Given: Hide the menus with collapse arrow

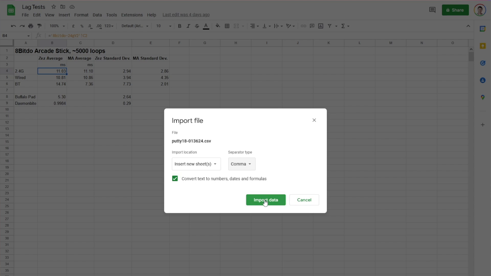Looking at the screenshot, I should [x=468, y=26].
